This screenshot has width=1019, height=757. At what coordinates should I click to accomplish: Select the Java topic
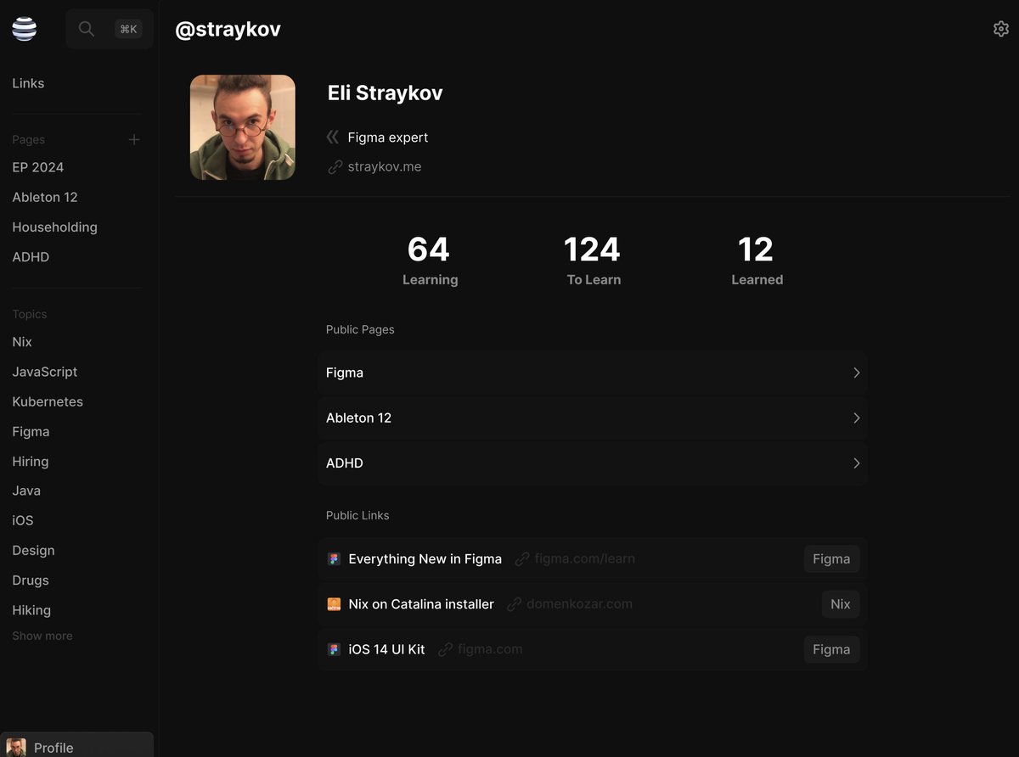26,491
